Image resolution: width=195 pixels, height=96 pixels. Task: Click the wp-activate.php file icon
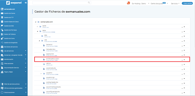click(44, 69)
